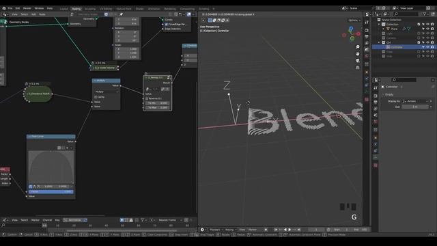Click the float curve graph widget
Viewport: 437px width, 246px height.
pyautogui.click(x=51, y=167)
